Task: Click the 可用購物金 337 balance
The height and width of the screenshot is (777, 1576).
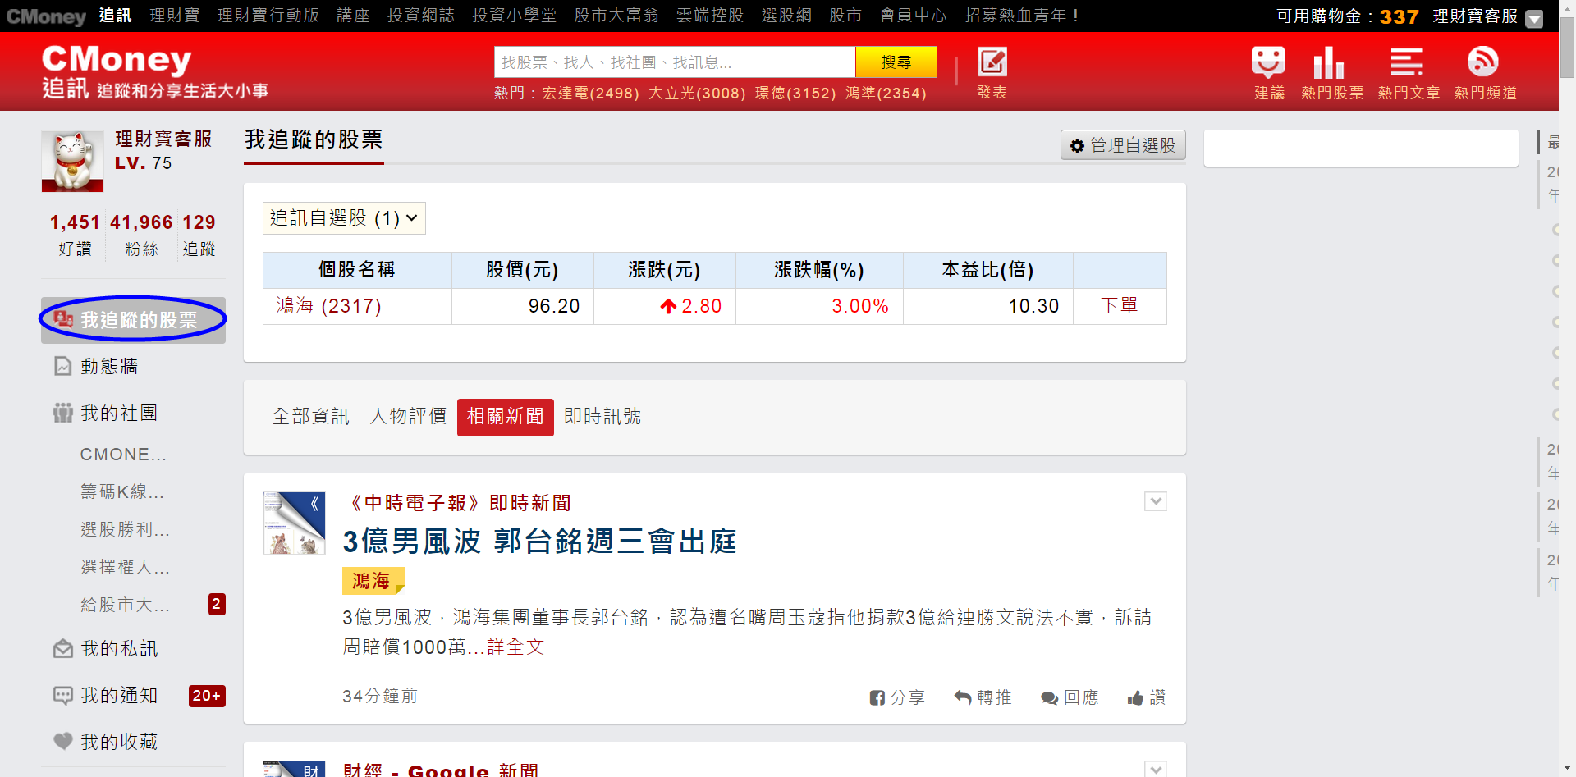Action: point(1347,16)
